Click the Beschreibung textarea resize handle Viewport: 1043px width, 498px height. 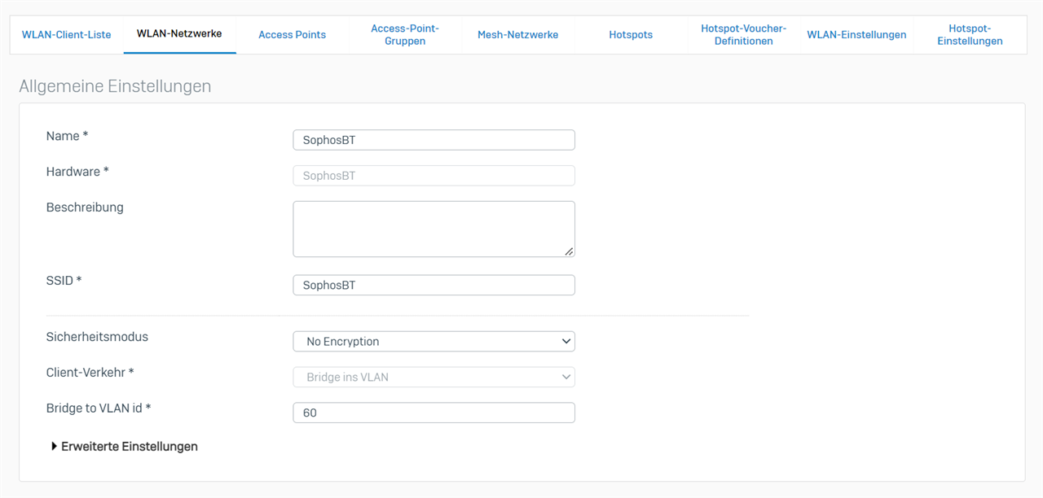point(569,251)
